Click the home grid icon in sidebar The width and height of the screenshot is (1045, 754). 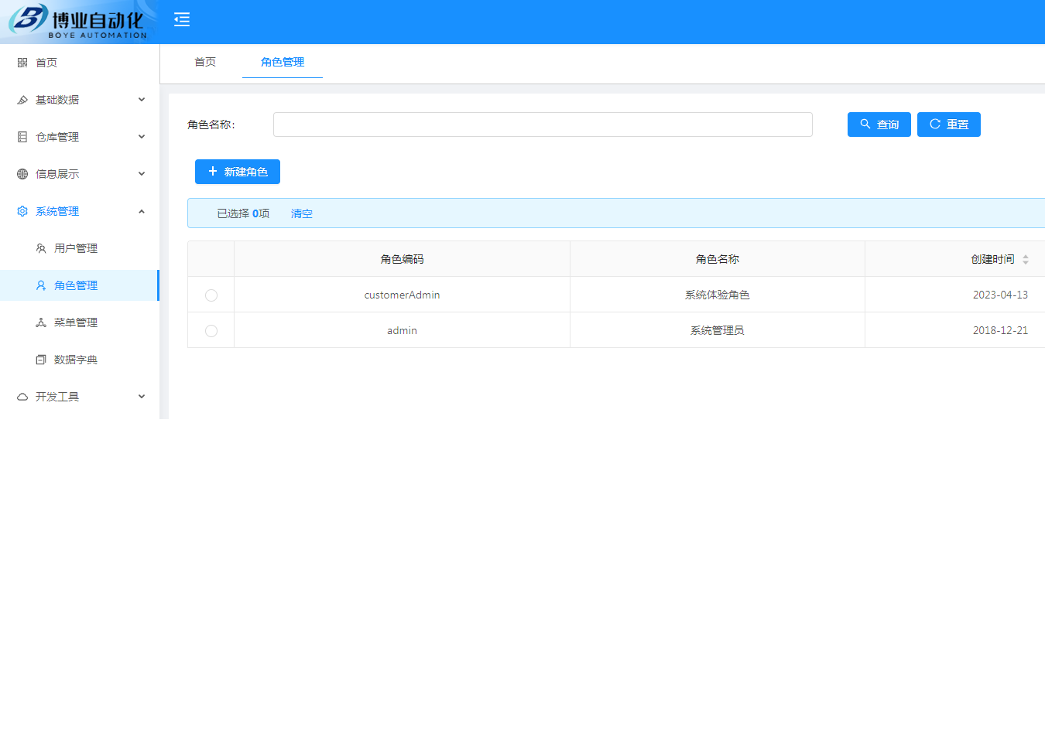[x=22, y=63]
